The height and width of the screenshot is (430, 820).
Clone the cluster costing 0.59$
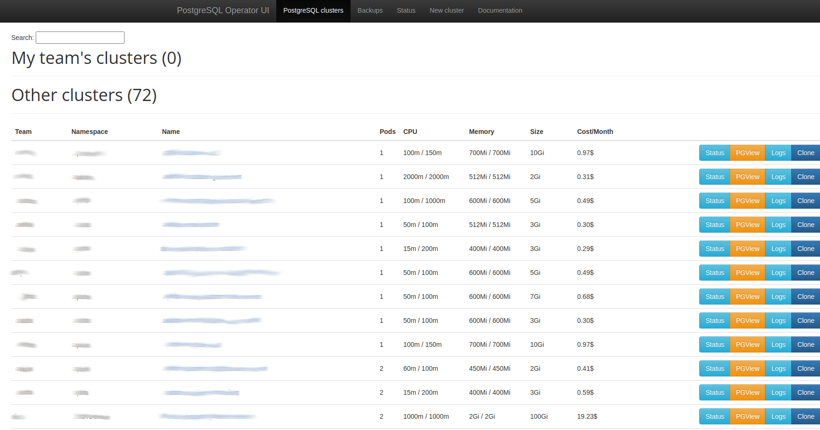(805, 392)
